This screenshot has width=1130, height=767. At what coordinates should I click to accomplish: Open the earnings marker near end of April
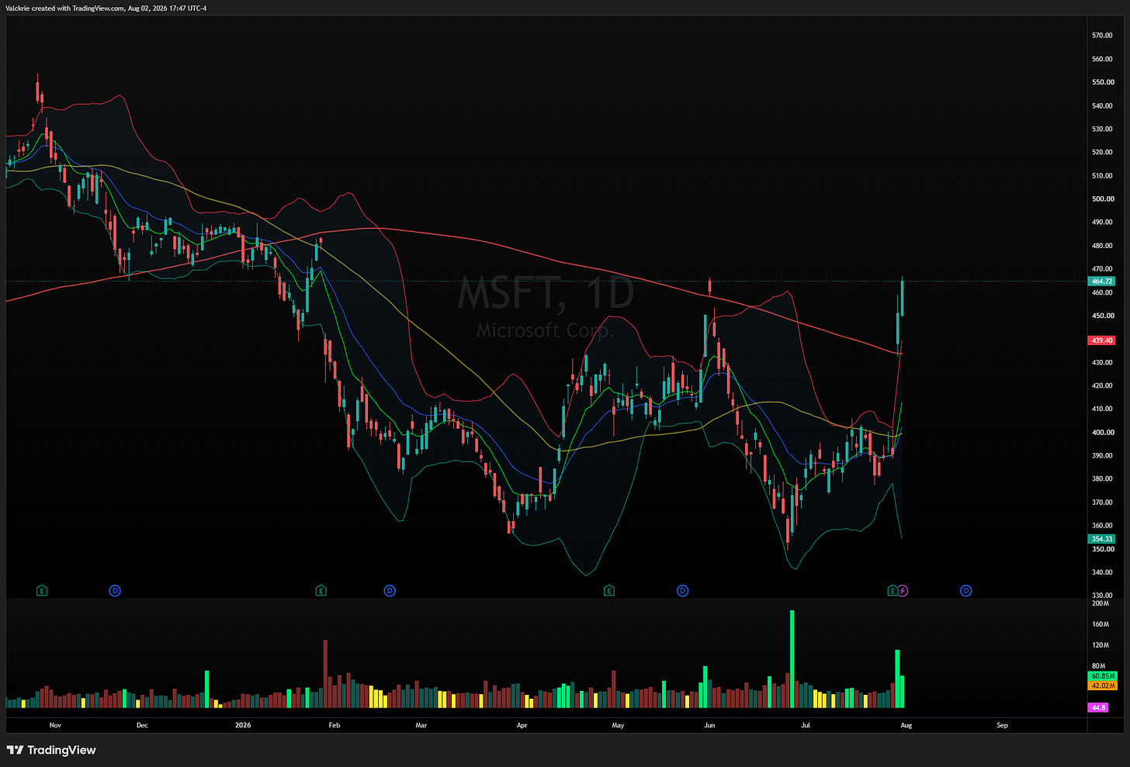[609, 591]
